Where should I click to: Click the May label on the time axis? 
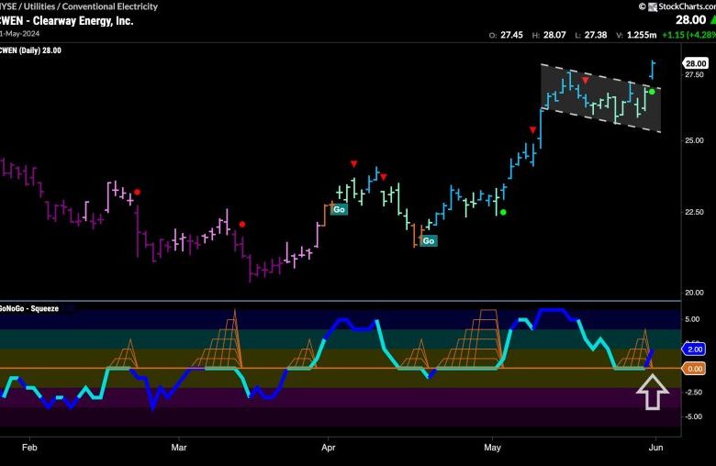tap(492, 448)
